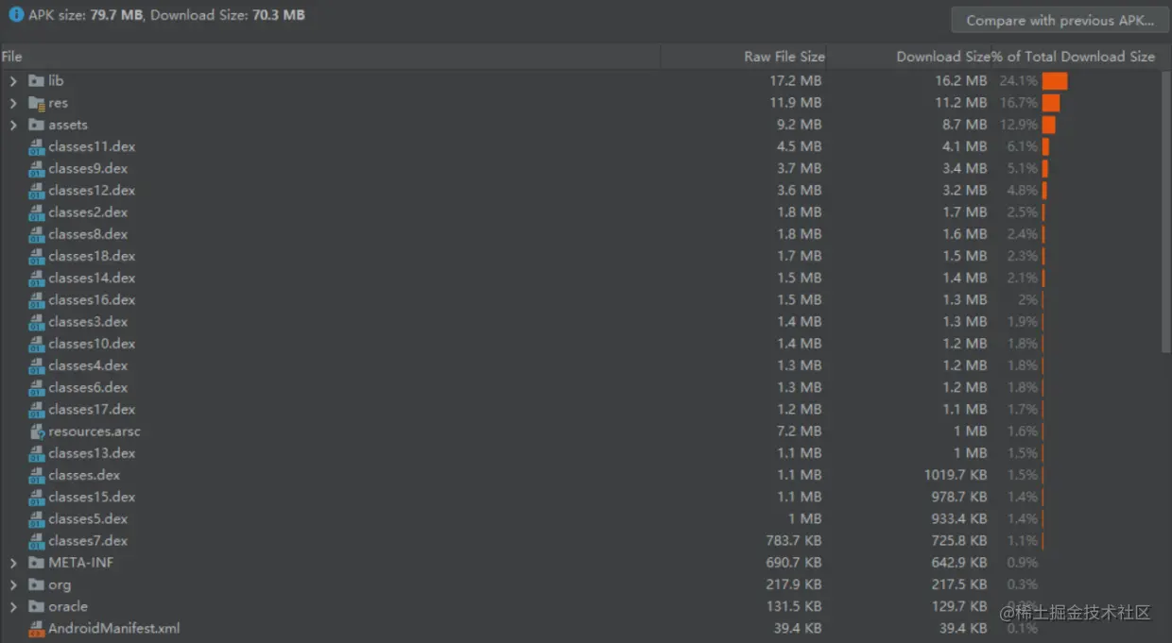Screen dimensions: 1172x643
Task: Click the lib label in the tree
Action: coord(56,81)
